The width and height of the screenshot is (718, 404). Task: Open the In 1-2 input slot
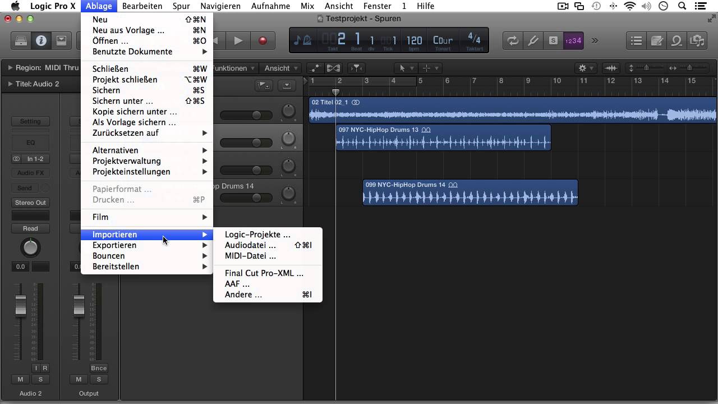tap(35, 159)
